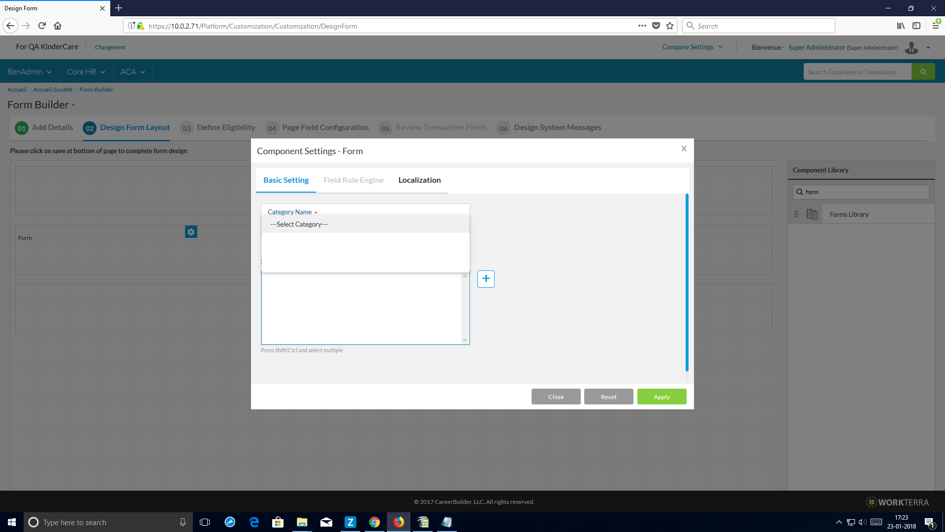Screen dimensions: 945x532
Task: Click the green employee search magnifier button
Action: (x=923, y=72)
